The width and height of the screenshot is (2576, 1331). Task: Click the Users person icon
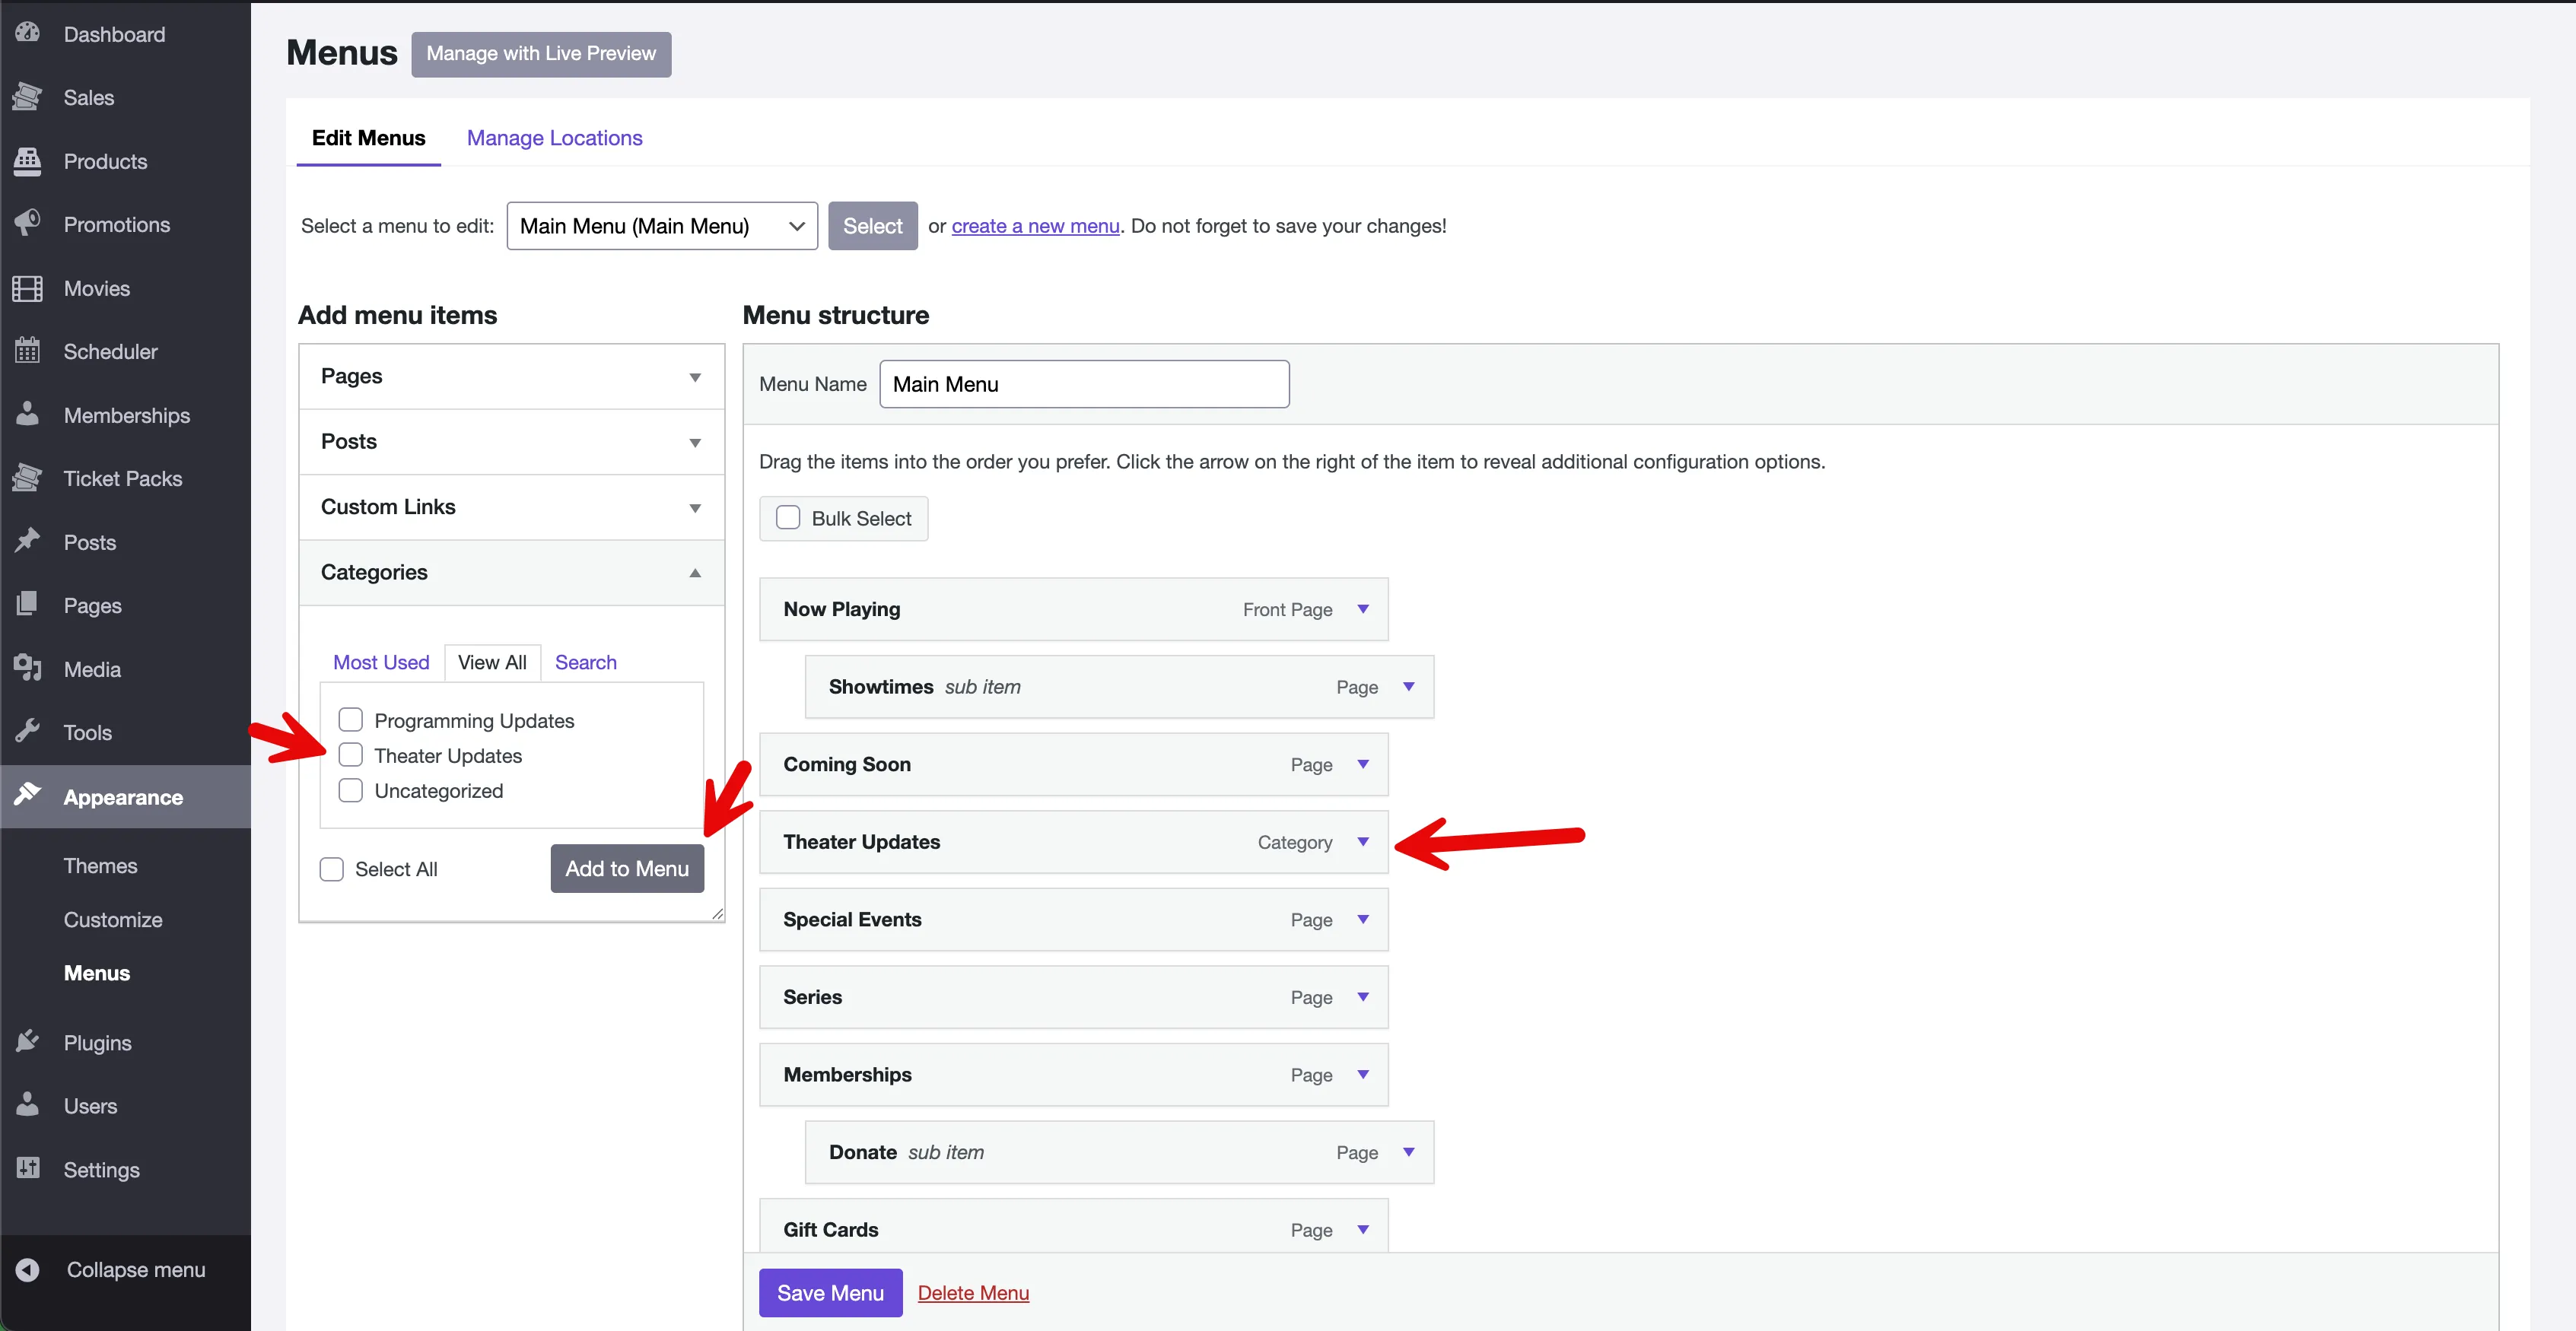[x=28, y=1104]
